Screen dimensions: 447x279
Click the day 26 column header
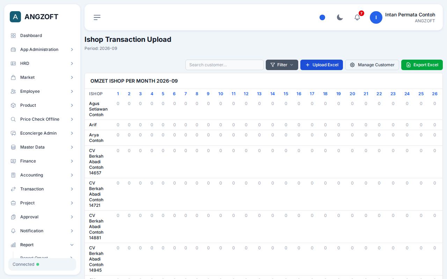pos(435,94)
